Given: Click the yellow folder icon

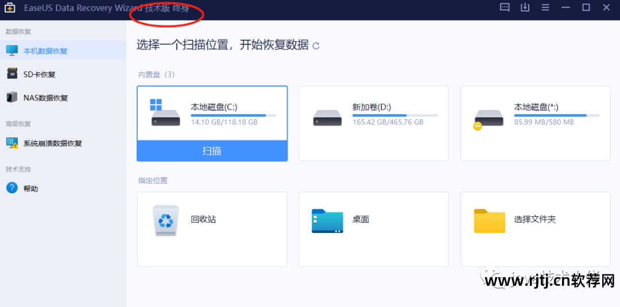Looking at the screenshot, I should tap(490, 220).
